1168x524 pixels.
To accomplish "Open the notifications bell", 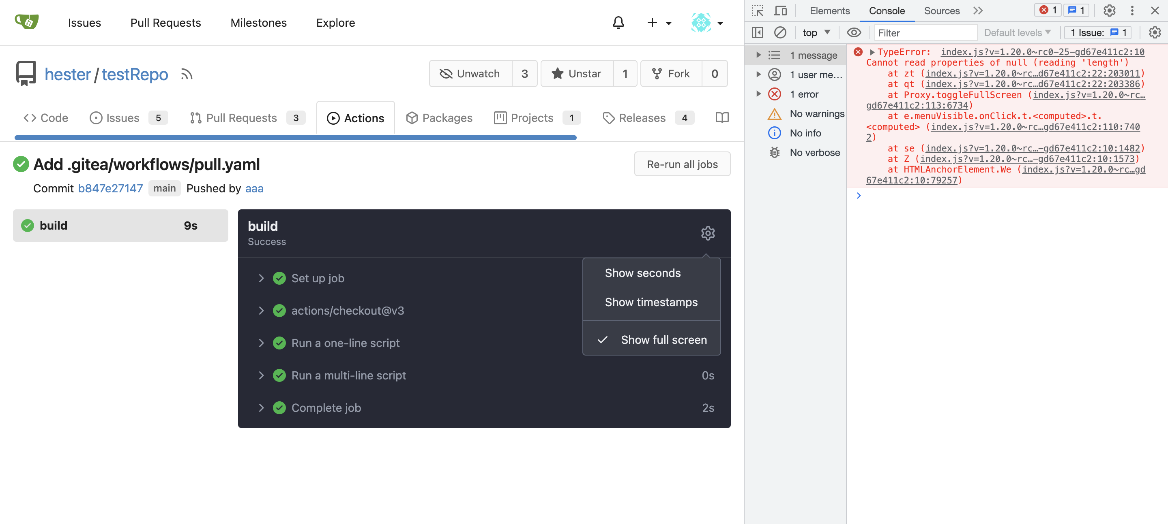I will click(x=618, y=23).
